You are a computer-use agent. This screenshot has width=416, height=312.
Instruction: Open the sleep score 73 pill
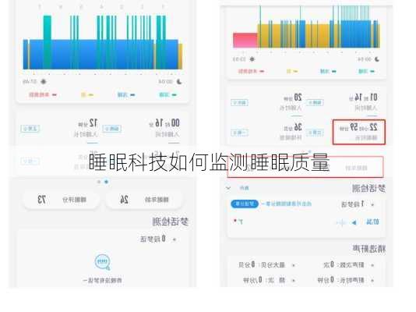click(x=62, y=200)
